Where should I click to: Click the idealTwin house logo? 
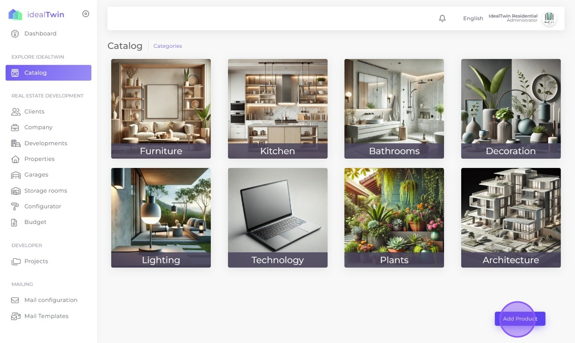(x=15, y=14)
